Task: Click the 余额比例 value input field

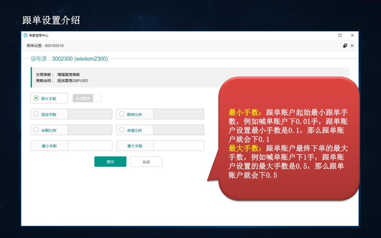Action: coord(90,130)
